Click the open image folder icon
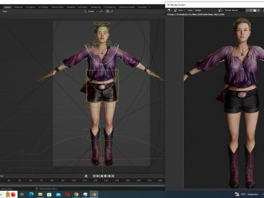 click(x=255, y=10)
